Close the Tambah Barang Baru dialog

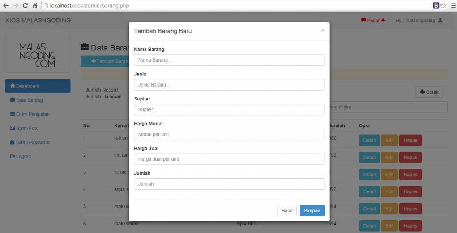322,30
